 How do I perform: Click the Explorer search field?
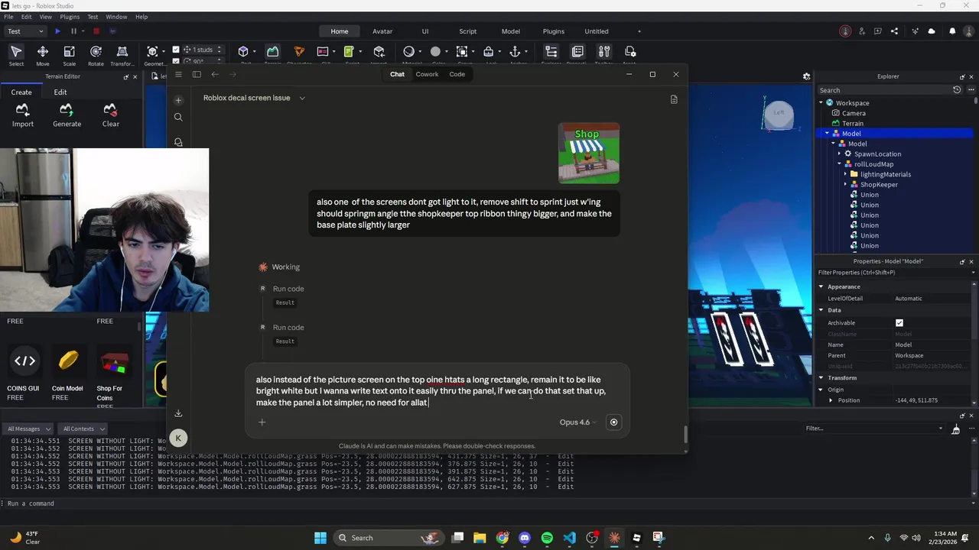[x=883, y=90]
